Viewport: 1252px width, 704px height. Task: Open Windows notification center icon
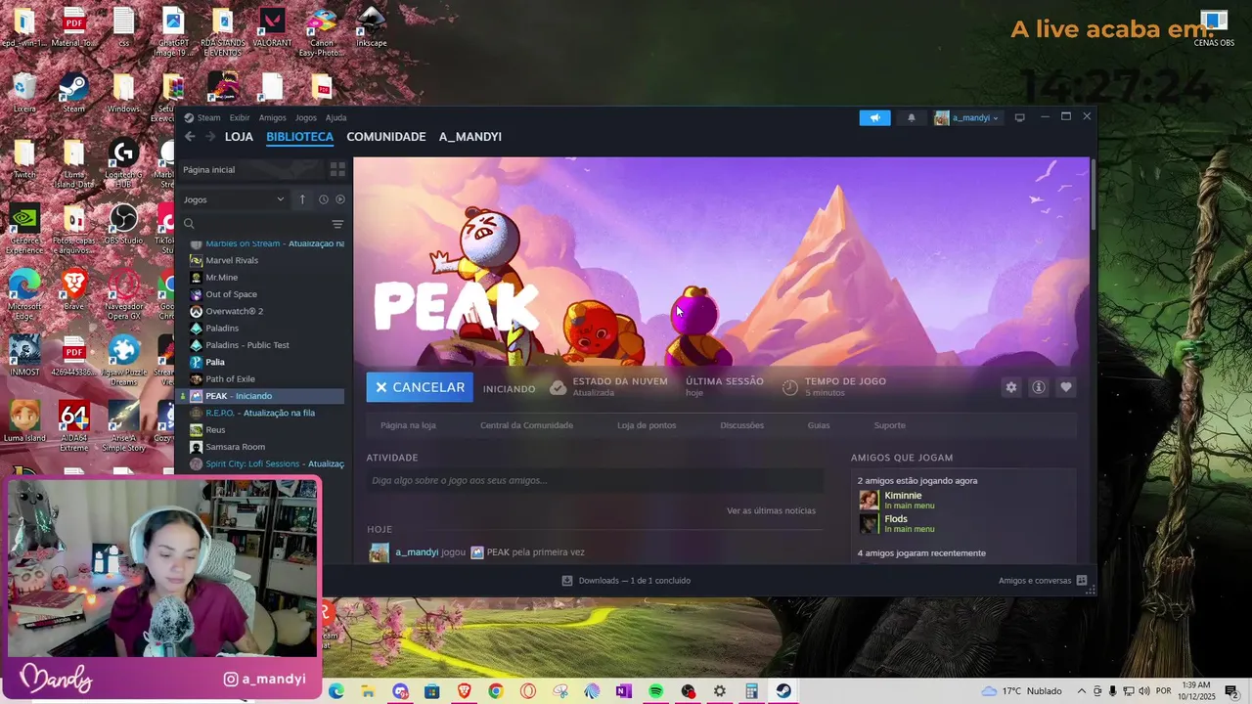[x=1232, y=691]
